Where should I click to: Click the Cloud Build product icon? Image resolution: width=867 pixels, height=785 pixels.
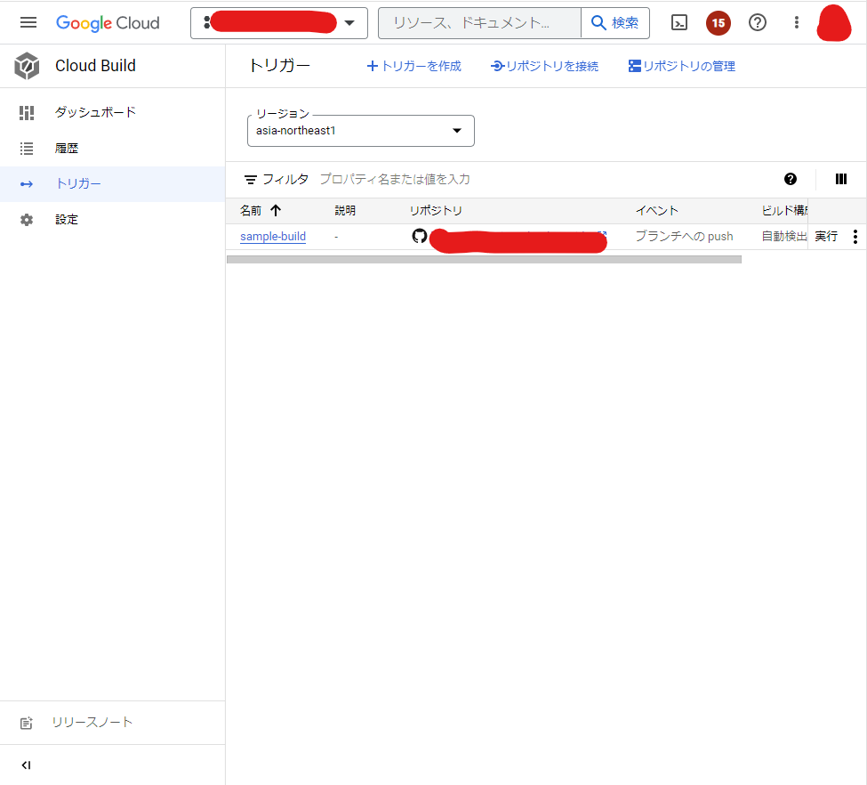click(x=26, y=65)
